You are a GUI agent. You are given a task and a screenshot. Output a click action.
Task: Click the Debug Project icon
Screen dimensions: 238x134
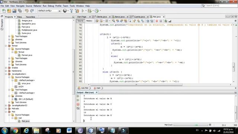pos(90,11)
